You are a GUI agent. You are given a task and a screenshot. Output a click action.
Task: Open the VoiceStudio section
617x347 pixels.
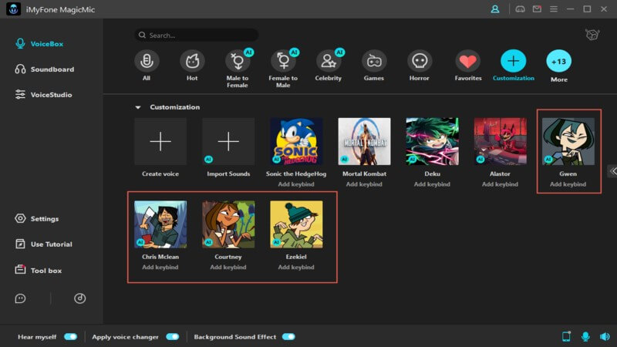coord(44,94)
